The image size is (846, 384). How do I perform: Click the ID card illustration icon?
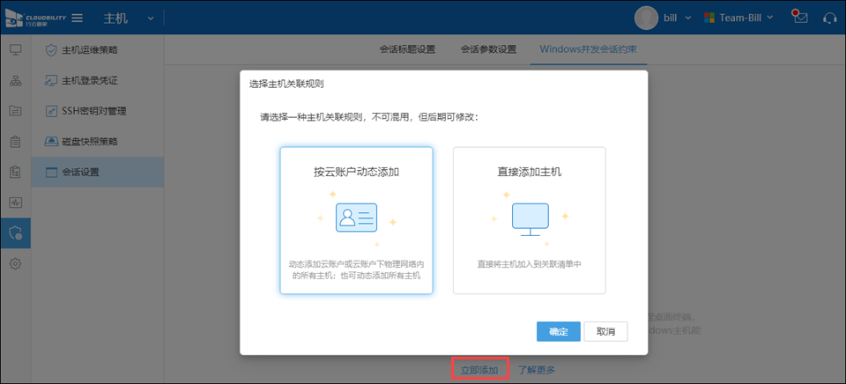point(356,218)
